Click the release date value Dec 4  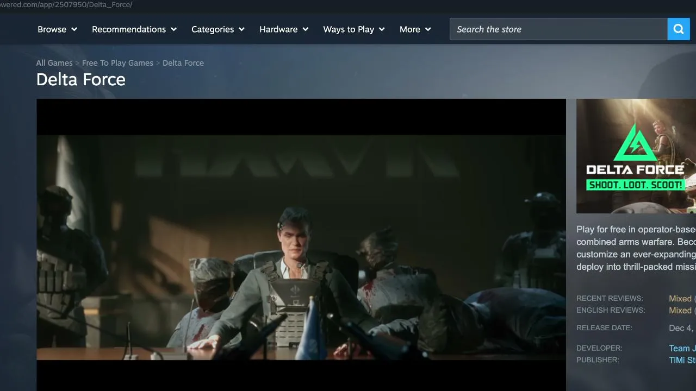point(682,328)
